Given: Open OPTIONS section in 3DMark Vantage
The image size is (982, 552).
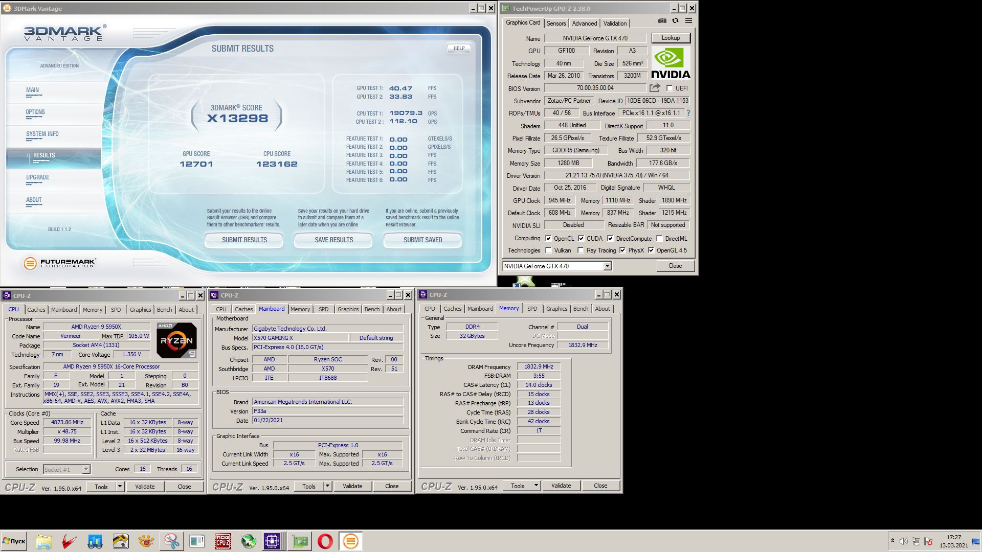Looking at the screenshot, I should pyautogui.click(x=35, y=112).
